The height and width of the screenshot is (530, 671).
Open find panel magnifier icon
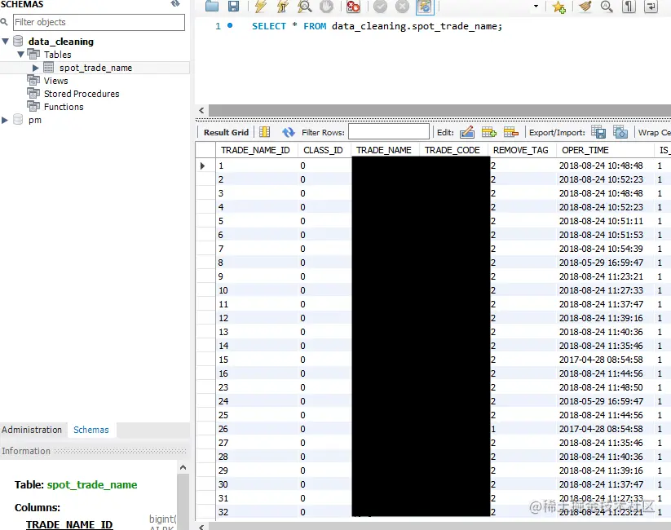(x=607, y=6)
